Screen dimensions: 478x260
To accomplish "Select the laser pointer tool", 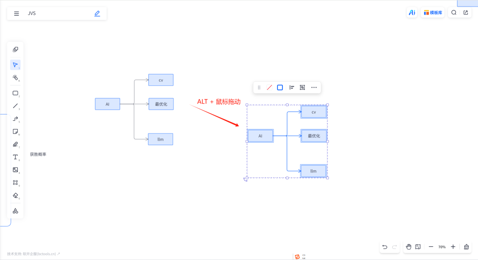I will tap(15, 78).
